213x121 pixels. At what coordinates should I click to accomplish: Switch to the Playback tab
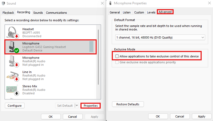(x=8, y=13)
